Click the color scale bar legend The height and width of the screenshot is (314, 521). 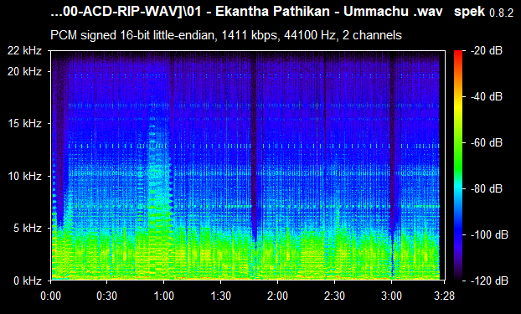(458, 166)
